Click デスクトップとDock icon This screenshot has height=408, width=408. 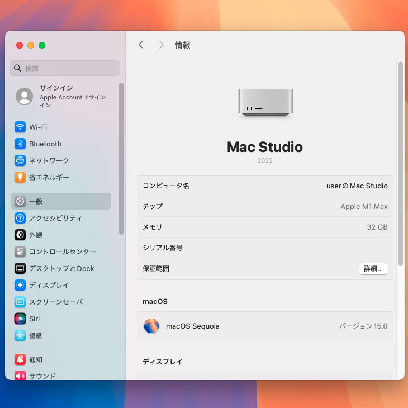[20, 268]
